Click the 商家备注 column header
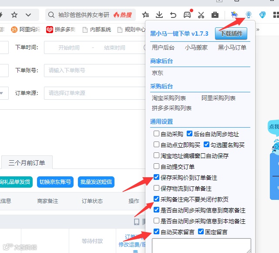279x253 pixels. point(48,201)
